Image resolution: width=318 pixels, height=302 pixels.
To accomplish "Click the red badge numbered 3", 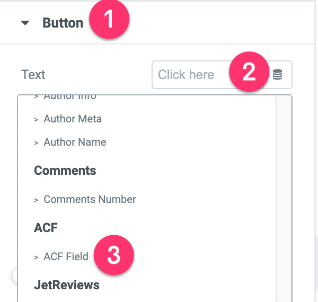I will (x=114, y=255).
